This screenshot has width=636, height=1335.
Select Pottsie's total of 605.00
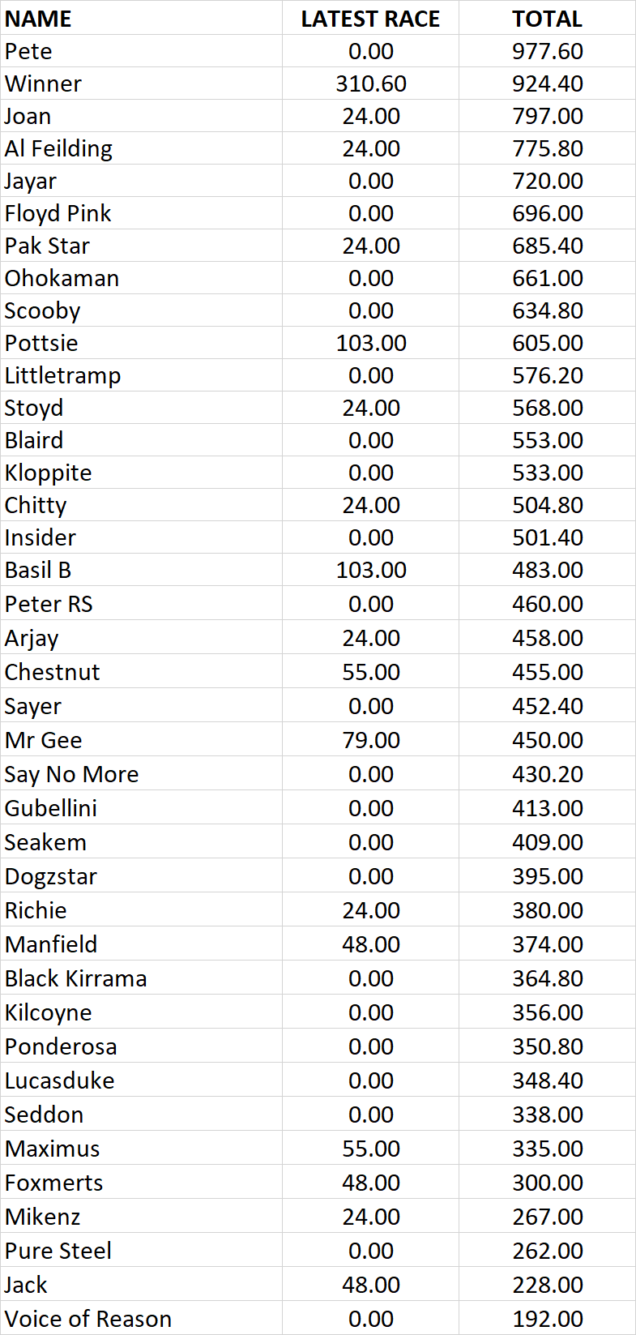coord(547,343)
